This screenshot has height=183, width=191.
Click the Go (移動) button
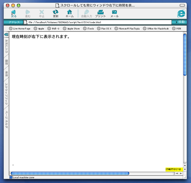180,22
